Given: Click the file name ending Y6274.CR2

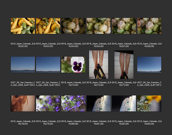Looking at the screenshot, I should [x=99, y=84].
